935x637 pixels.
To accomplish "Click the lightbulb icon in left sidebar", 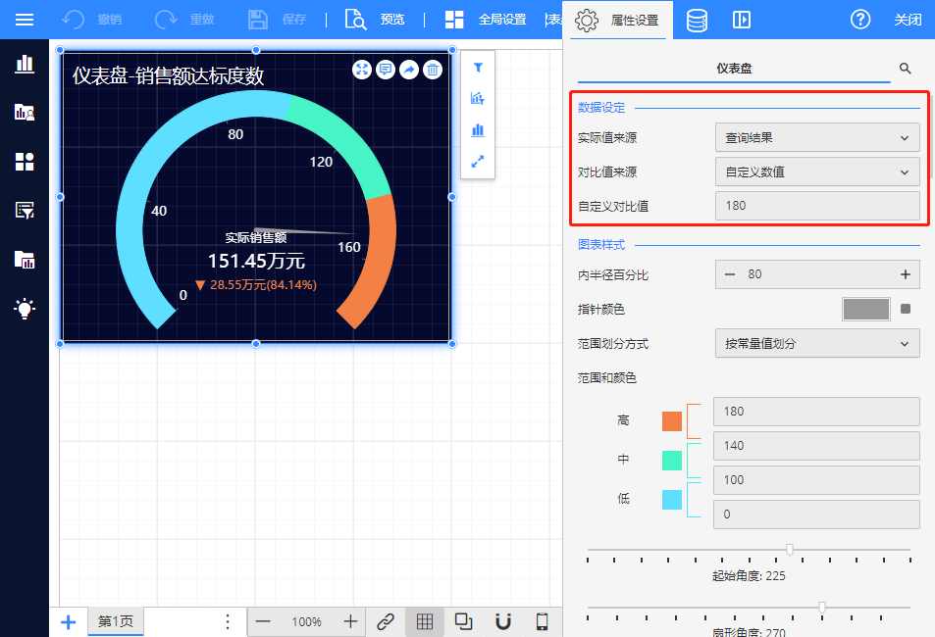I will (x=25, y=309).
